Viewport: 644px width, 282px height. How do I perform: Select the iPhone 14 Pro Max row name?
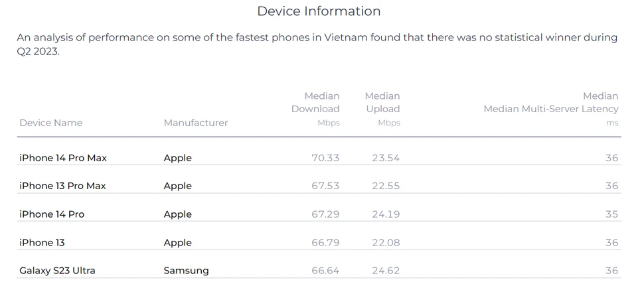click(x=63, y=158)
